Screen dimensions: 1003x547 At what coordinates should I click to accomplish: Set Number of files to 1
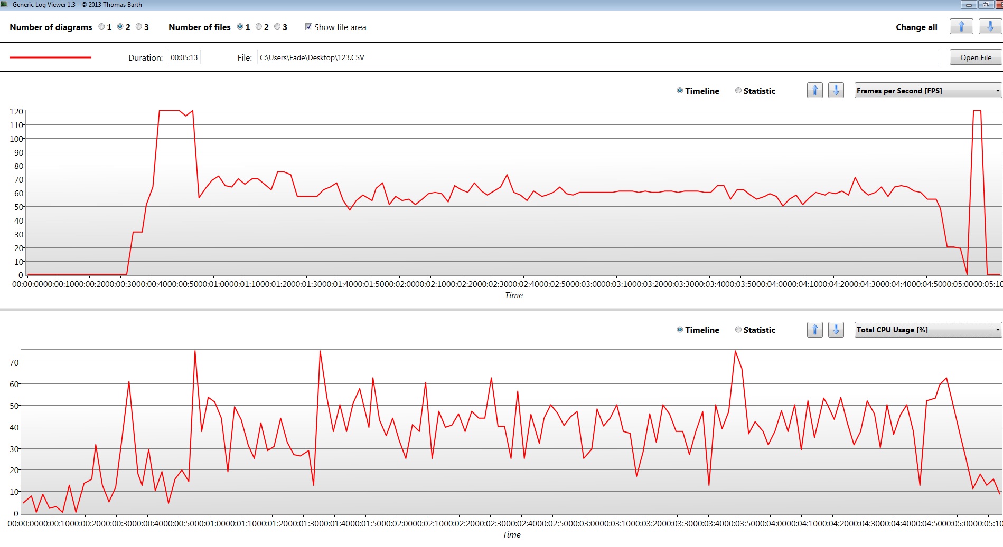(240, 27)
